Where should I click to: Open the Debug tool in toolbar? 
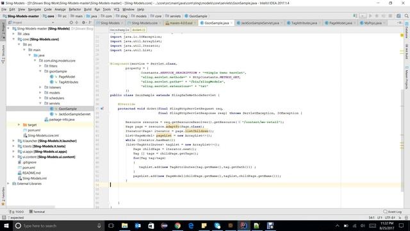[377, 16]
